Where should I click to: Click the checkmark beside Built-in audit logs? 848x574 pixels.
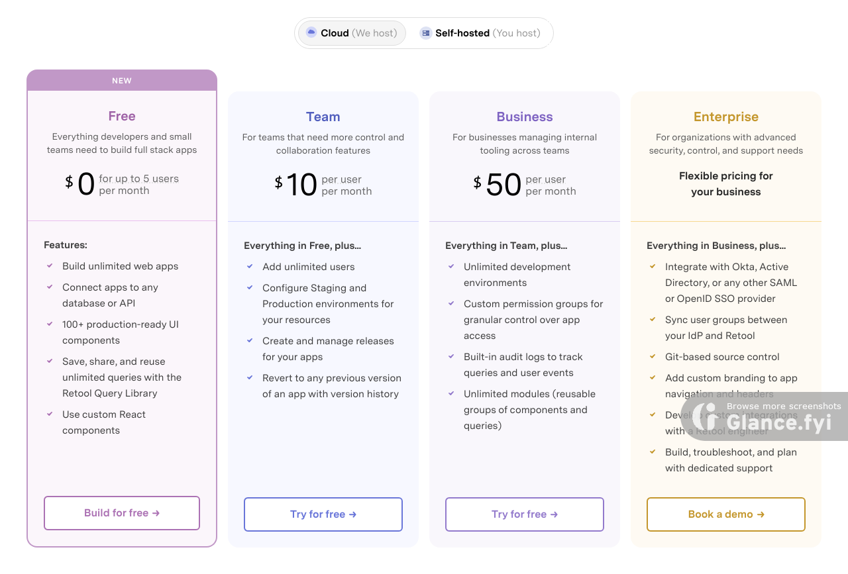coord(451,357)
